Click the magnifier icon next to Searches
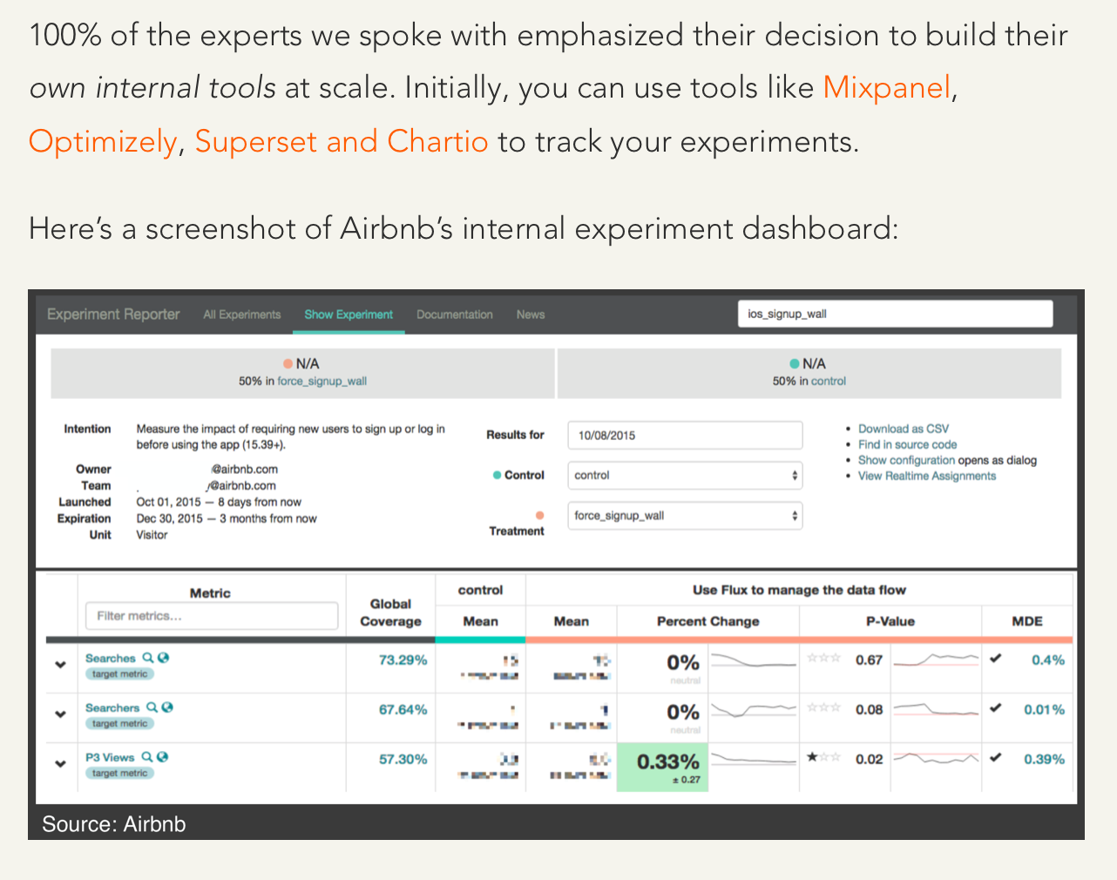Viewport: 1117px width, 880px height. coord(148,658)
